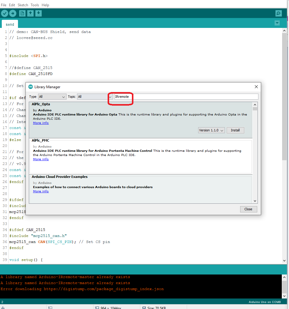The height and width of the screenshot is (309, 289).
Task: Open the Tools menu
Action: point(35,5)
